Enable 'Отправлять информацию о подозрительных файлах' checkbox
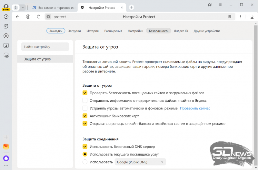The image size is (258, 170). (x=85, y=100)
